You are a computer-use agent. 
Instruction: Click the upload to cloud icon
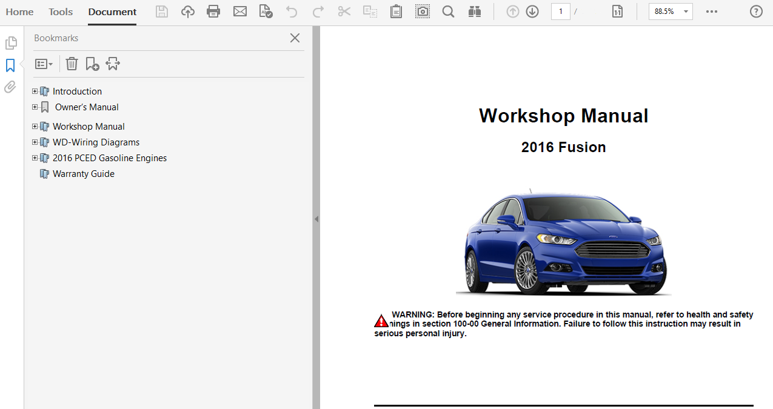click(188, 12)
